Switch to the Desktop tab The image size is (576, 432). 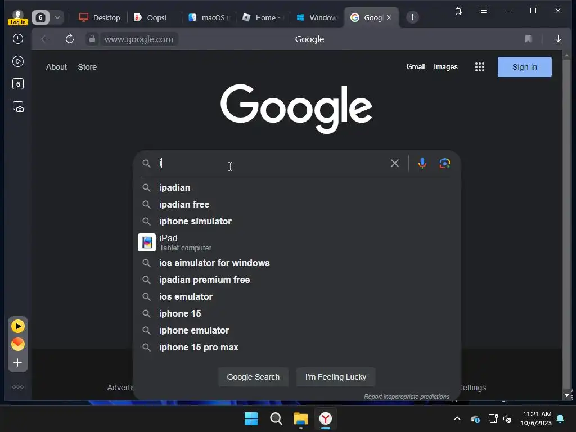click(x=100, y=17)
